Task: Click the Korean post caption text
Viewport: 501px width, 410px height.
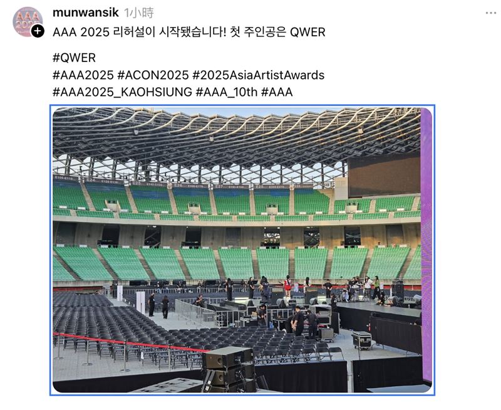Action: click(189, 32)
